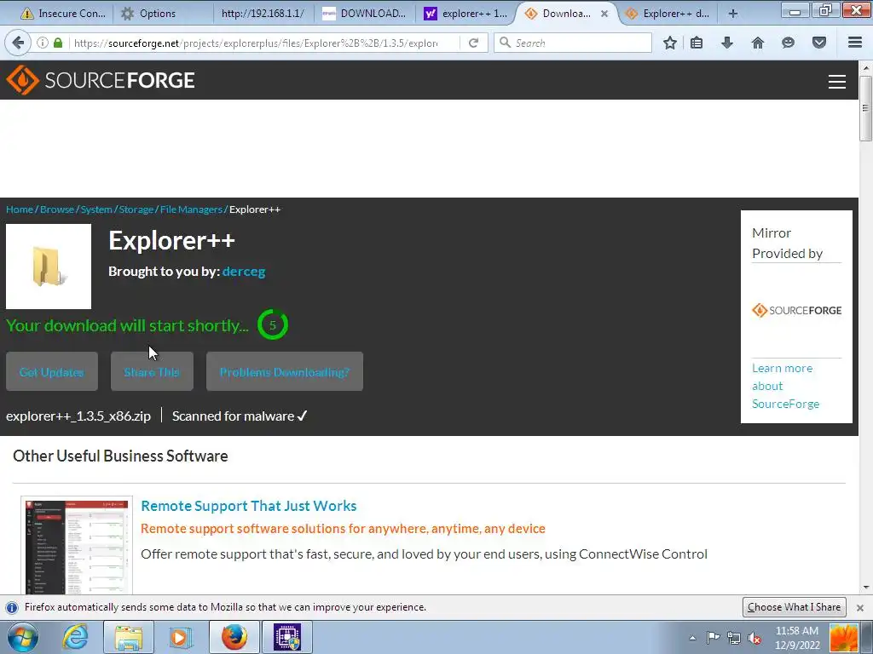Open SourceForge site hamburger menu
Image resolution: width=873 pixels, height=654 pixels.
click(837, 81)
